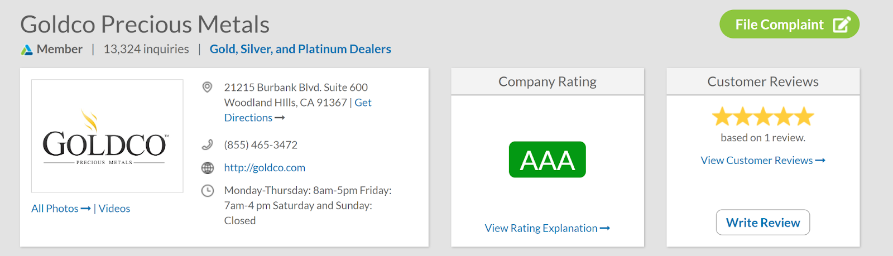
Task: Click the location pin icon
Action: tap(207, 87)
